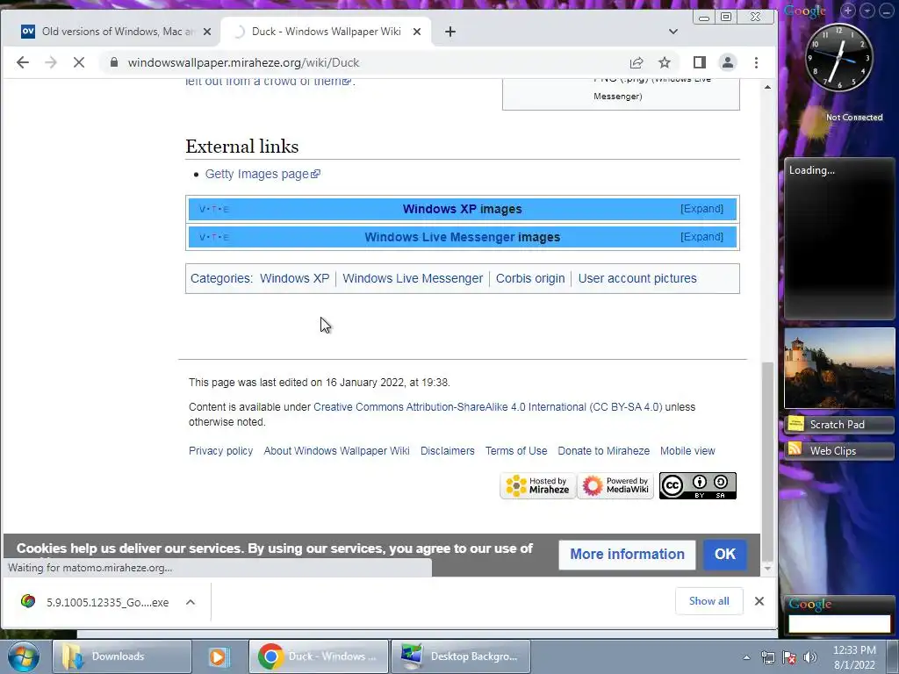
Task: Open About Windows Wallpaper Wiki
Action: pos(336,451)
